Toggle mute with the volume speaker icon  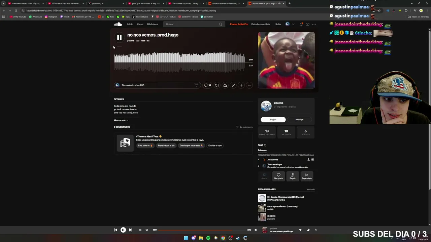tap(256, 230)
